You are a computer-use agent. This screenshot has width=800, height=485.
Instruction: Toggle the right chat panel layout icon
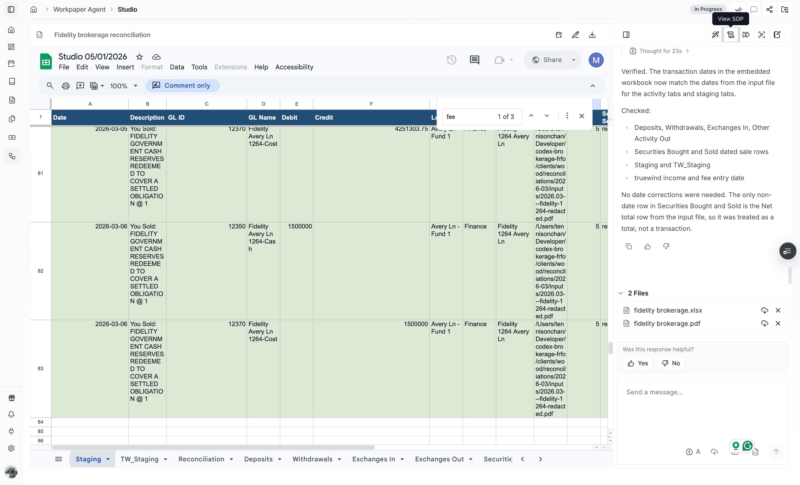click(626, 35)
